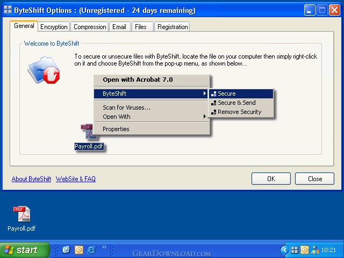Close the ByteShift Options window

tap(334, 10)
